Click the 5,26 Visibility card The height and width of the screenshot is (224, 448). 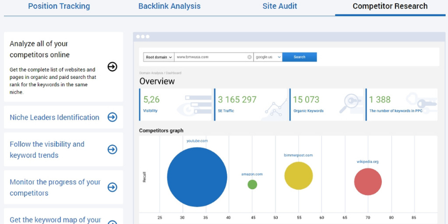[175, 105]
